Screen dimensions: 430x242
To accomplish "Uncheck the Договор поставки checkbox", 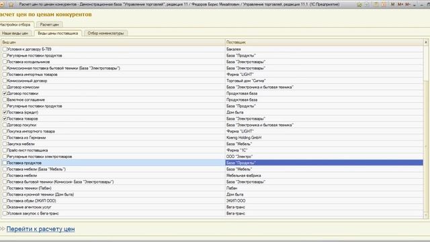I will click(5, 93).
